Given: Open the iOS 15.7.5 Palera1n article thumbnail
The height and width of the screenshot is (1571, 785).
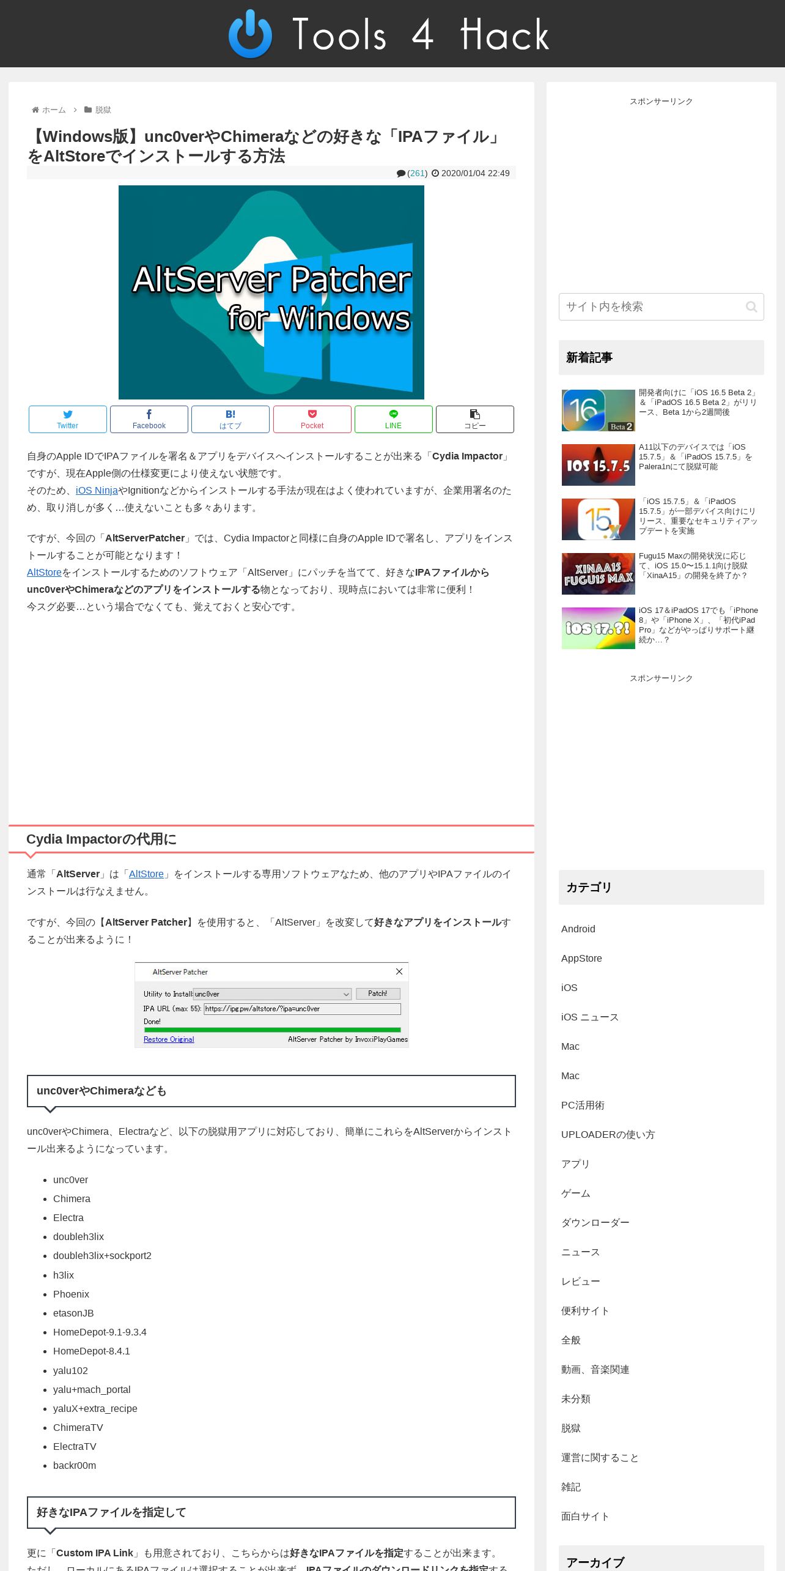Looking at the screenshot, I should (599, 465).
